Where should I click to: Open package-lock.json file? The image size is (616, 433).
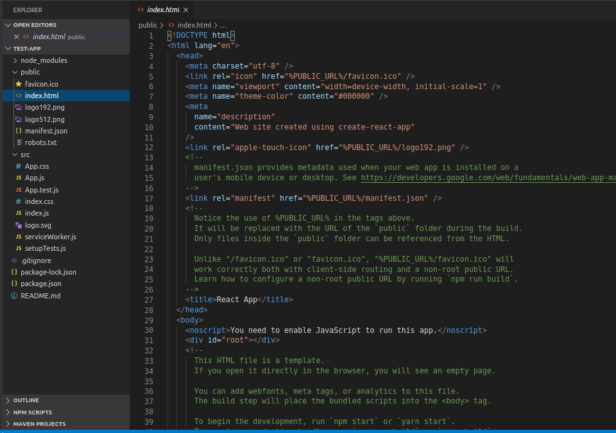tap(48, 271)
